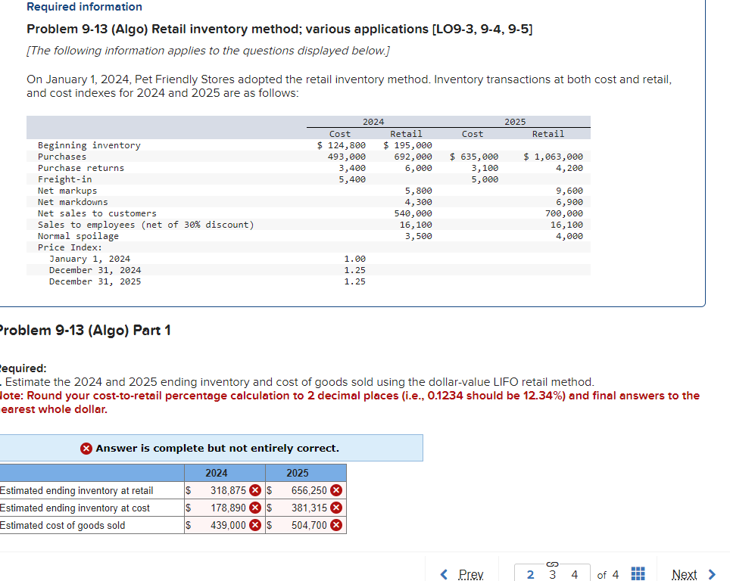Click the Prev link
Viewport: 730px width, 581px height.
click(470, 574)
